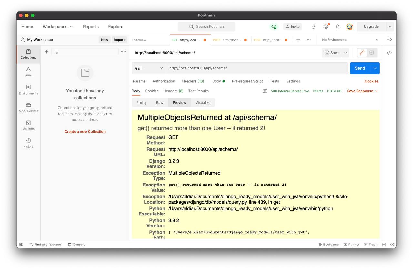Screen dimensions: 413x270
Task: Expand the Save button dropdown arrow
Action: (x=346, y=53)
